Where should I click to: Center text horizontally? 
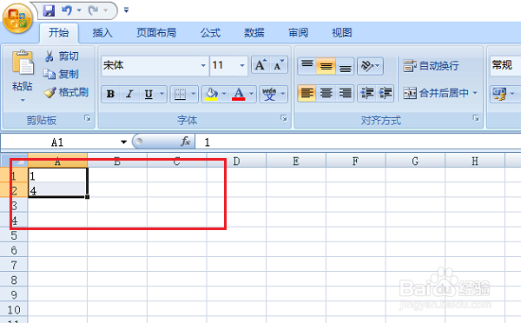point(326,93)
